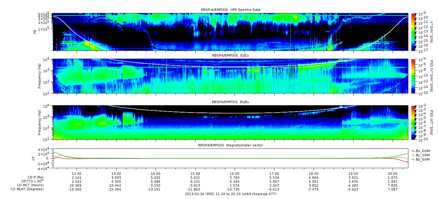Click the HFR Spectra Data plot title
438x199 pixels.
(230, 10)
